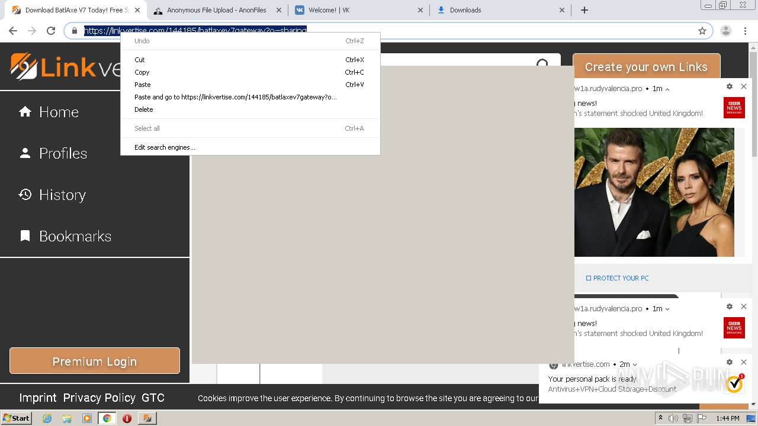Collapse the first rudyvalencia notification chevron

667,89
